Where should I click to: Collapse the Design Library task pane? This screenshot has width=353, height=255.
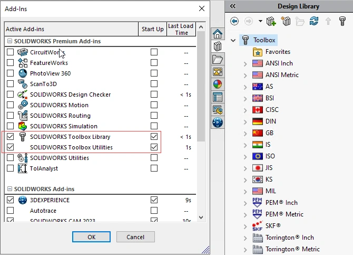(x=232, y=6)
